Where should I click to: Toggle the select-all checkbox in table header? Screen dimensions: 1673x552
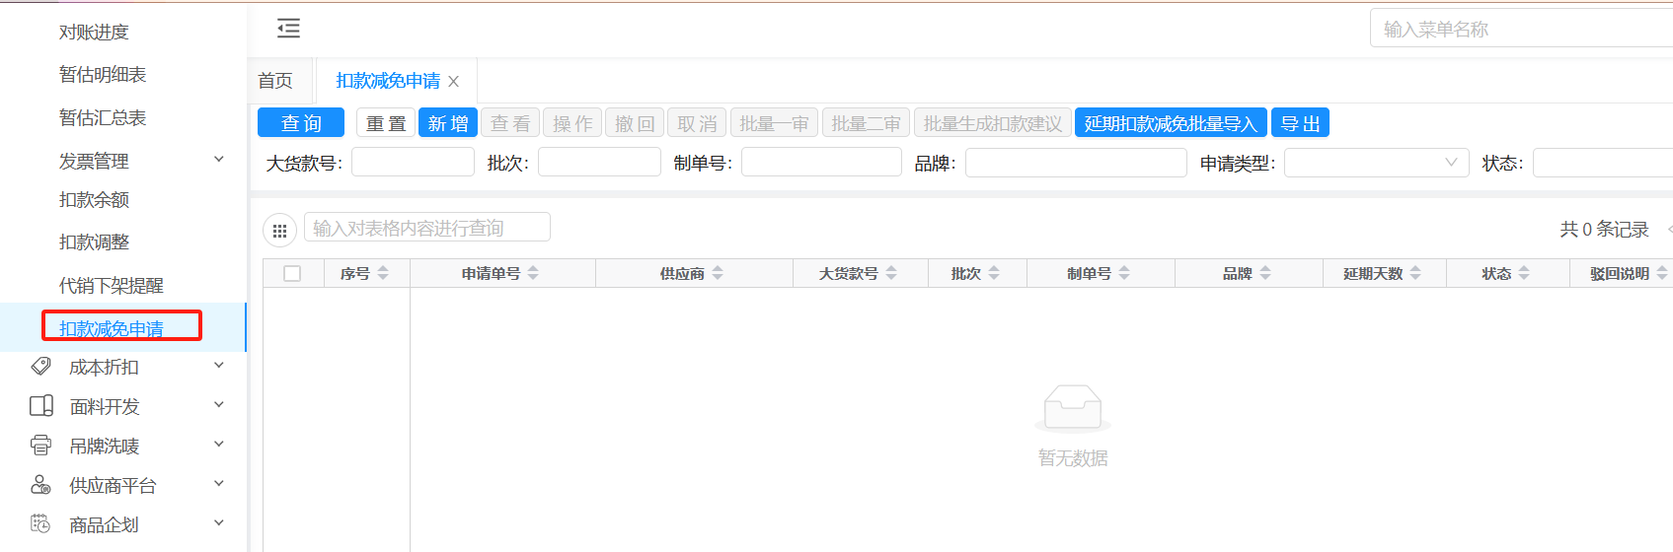pyautogui.click(x=292, y=273)
